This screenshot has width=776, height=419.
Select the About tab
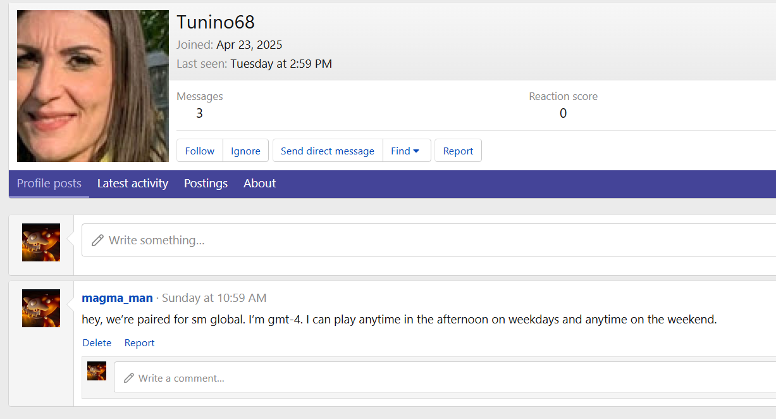click(x=259, y=184)
